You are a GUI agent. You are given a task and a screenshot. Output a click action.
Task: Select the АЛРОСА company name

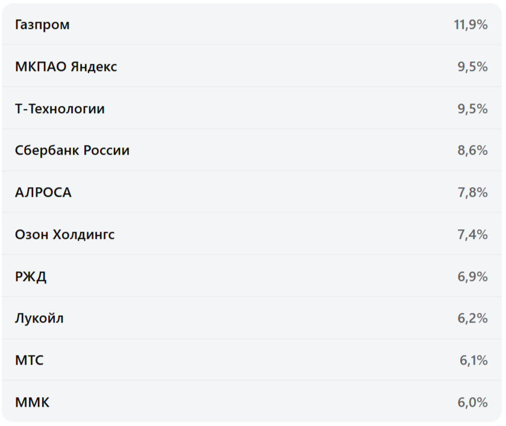coord(43,193)
